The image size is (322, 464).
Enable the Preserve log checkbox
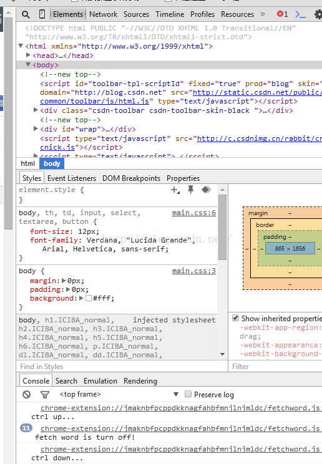[x=188, y=394]
